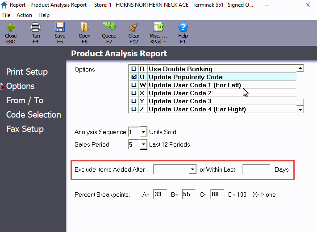The image size is (317, 232).
Task: Close the report window with X
Action: tap(308, 5)
